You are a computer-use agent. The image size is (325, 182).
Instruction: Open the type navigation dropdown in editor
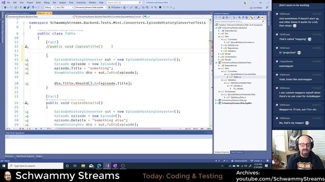(x=109, y=17)
